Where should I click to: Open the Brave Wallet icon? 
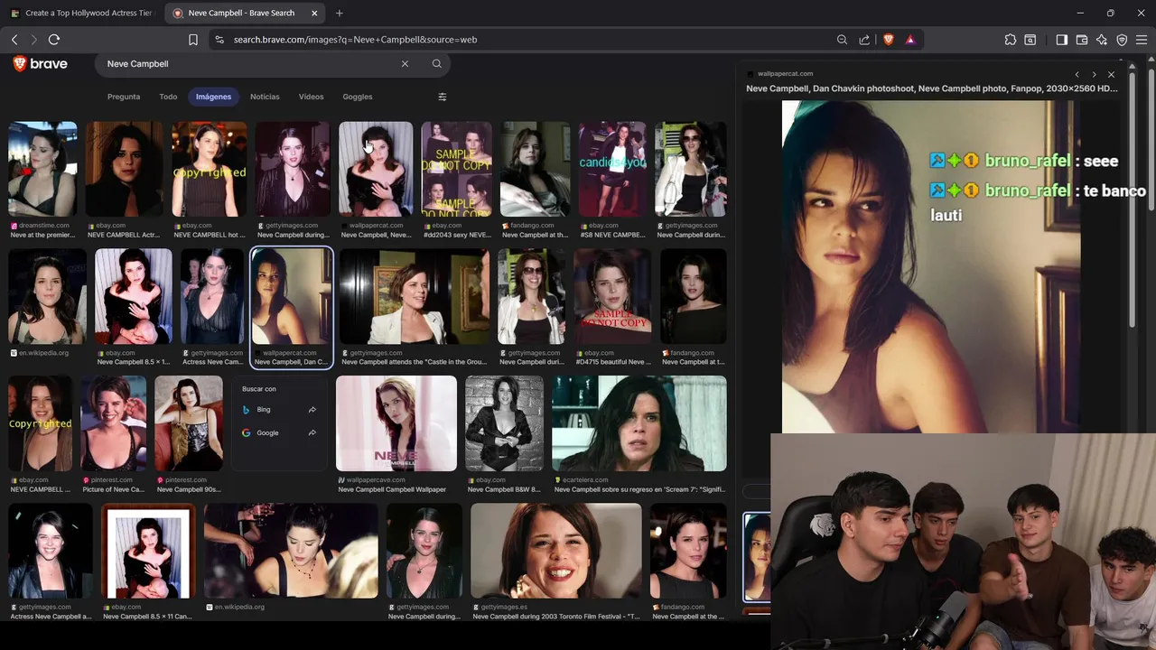click(x=1082, y=40)
